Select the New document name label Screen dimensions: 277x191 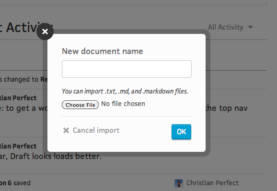[103, 51]
